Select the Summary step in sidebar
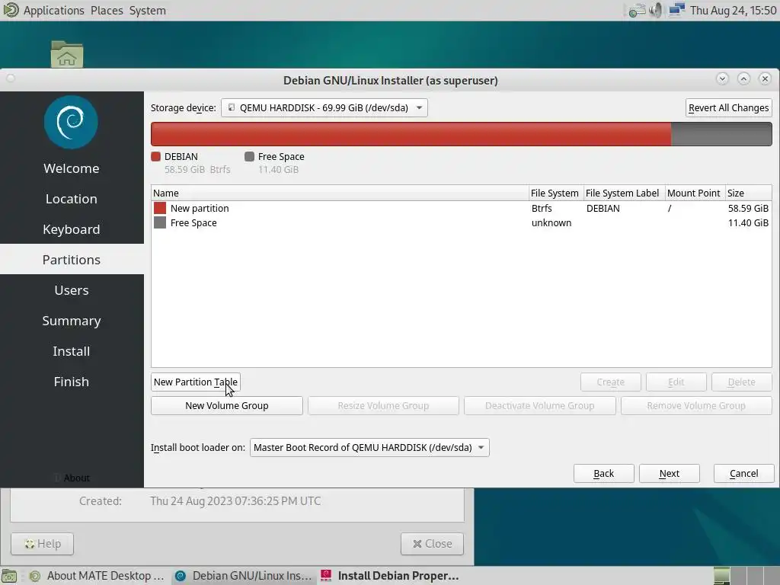 point(72,321)
